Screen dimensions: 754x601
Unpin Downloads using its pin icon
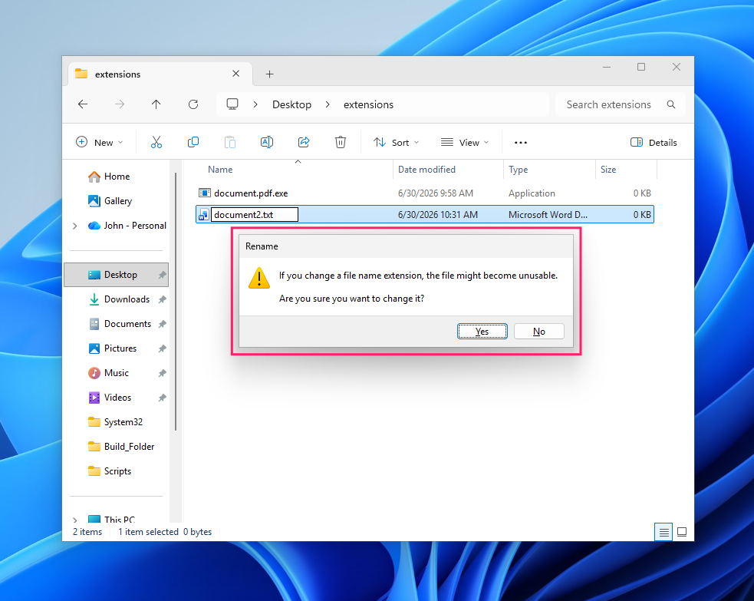pos(163,299)
